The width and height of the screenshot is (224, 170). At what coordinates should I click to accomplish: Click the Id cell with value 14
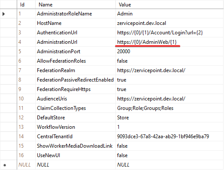(x=26, y=137)
